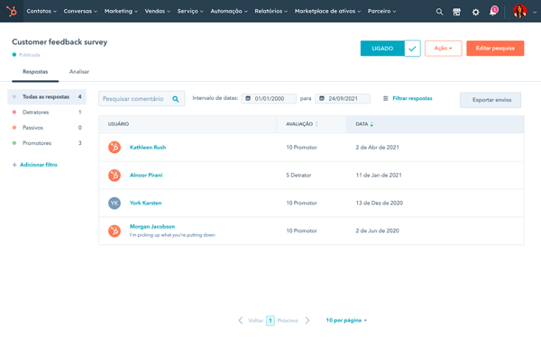Click the Voltar pagination link

point(256,320)
